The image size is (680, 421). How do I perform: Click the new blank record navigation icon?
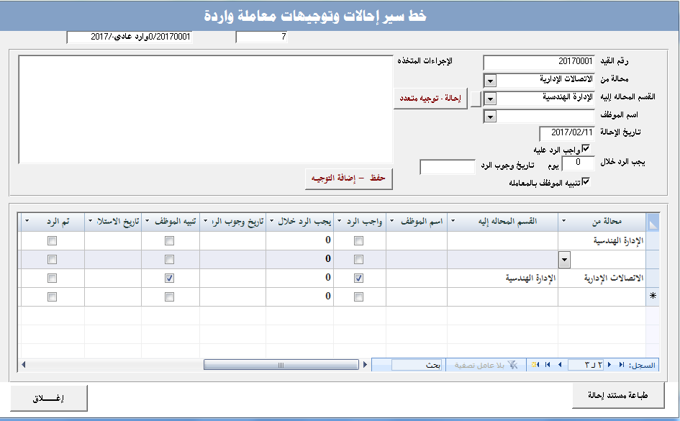click(535, 365)
